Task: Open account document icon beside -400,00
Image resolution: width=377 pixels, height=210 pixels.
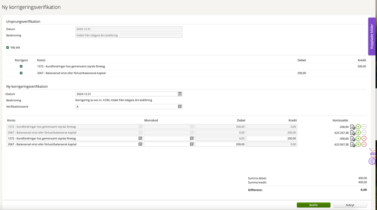Action: pos(353,138)
